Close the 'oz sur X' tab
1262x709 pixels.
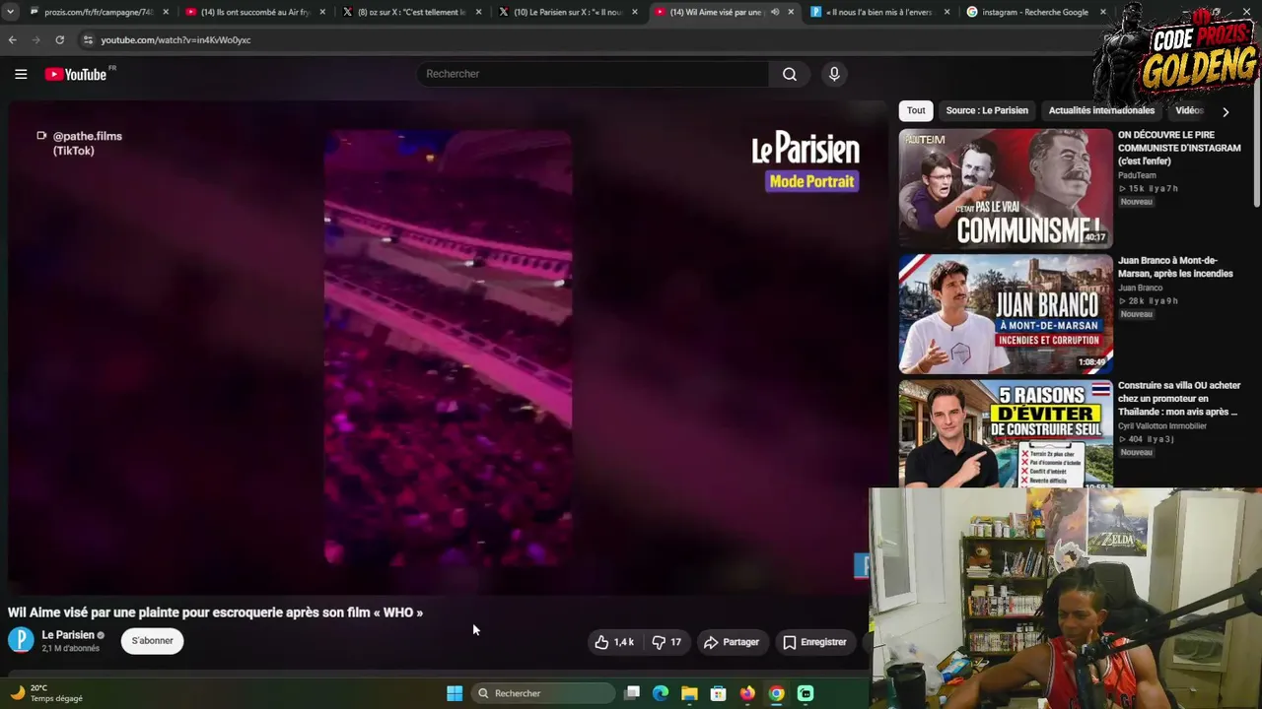[x=477, y=12]
